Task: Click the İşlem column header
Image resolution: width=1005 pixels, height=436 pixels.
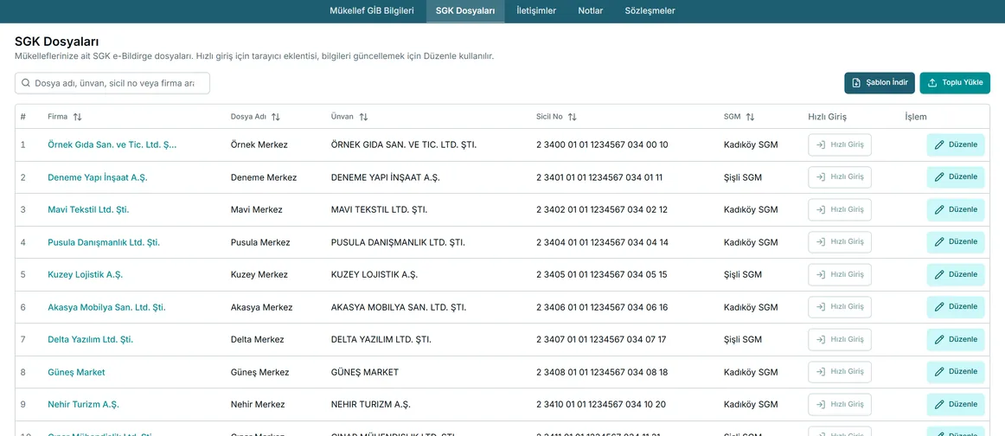Action: [x=916, y=118]
